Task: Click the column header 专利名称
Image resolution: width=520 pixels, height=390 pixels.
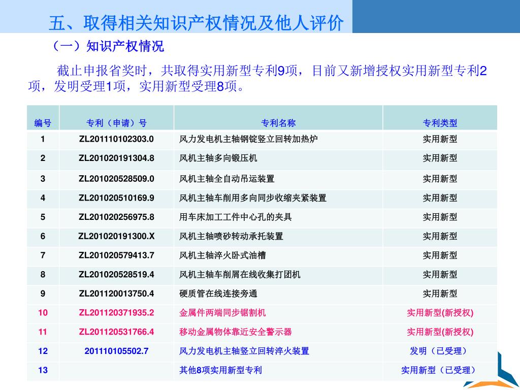Action: [x=278, y=123]
